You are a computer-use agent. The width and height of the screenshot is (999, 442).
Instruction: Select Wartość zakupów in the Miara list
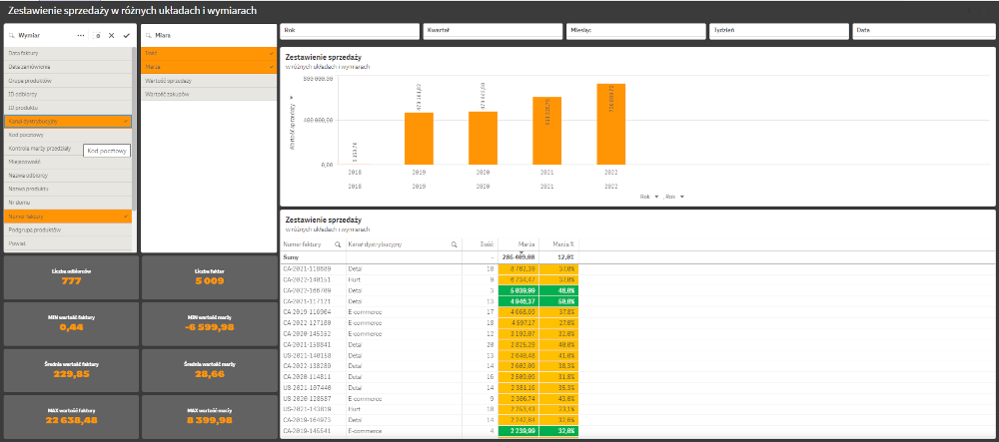click(208, 94)
